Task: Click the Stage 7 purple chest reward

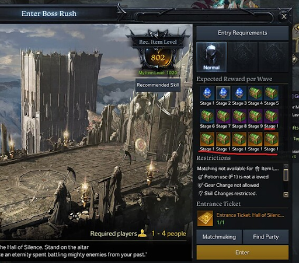Action: (223, 116)
